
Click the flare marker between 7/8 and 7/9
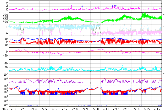click(82, 6)
